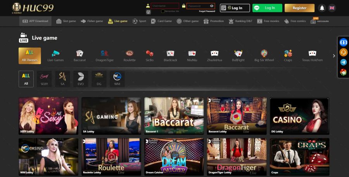Open Fisher game menu

(92, 21)
